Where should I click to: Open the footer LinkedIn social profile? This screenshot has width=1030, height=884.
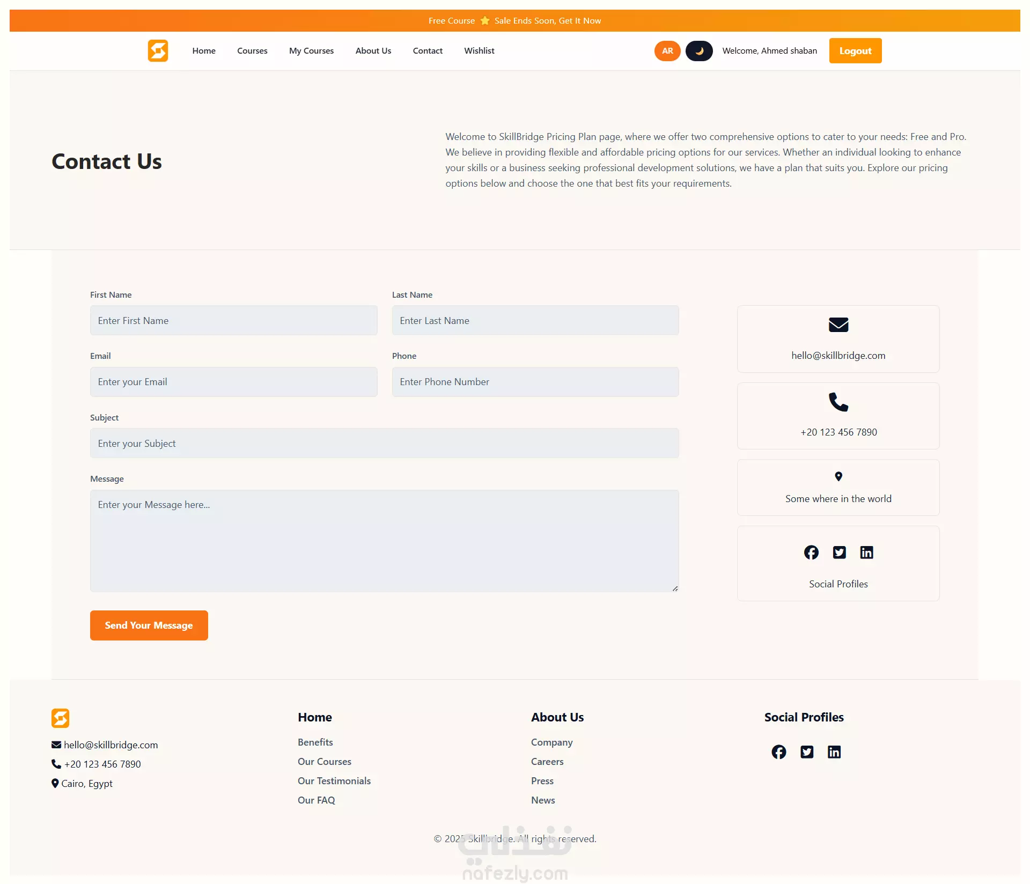pyautogui.click(x=834, y=752)
